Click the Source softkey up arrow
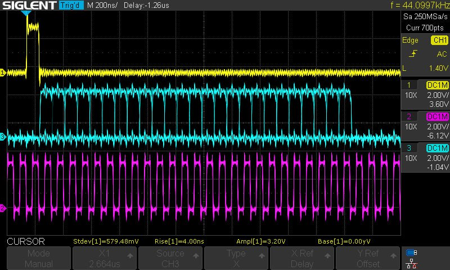The width and height of the screenshot is (450, 270). (x=196, y=255)
